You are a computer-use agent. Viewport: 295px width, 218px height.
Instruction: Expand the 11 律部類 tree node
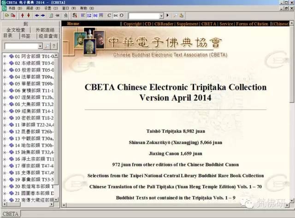(x=5, y=125)
